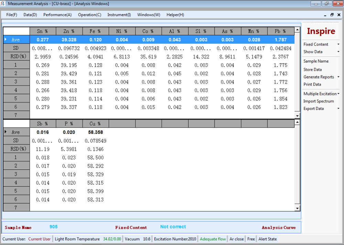Expand the Fixed Content dropdown

[x=338, y=44]
